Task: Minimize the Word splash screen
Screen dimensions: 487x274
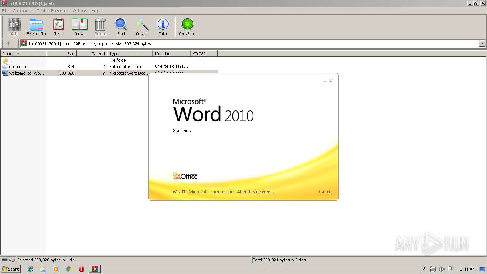Action: point(325,81)
